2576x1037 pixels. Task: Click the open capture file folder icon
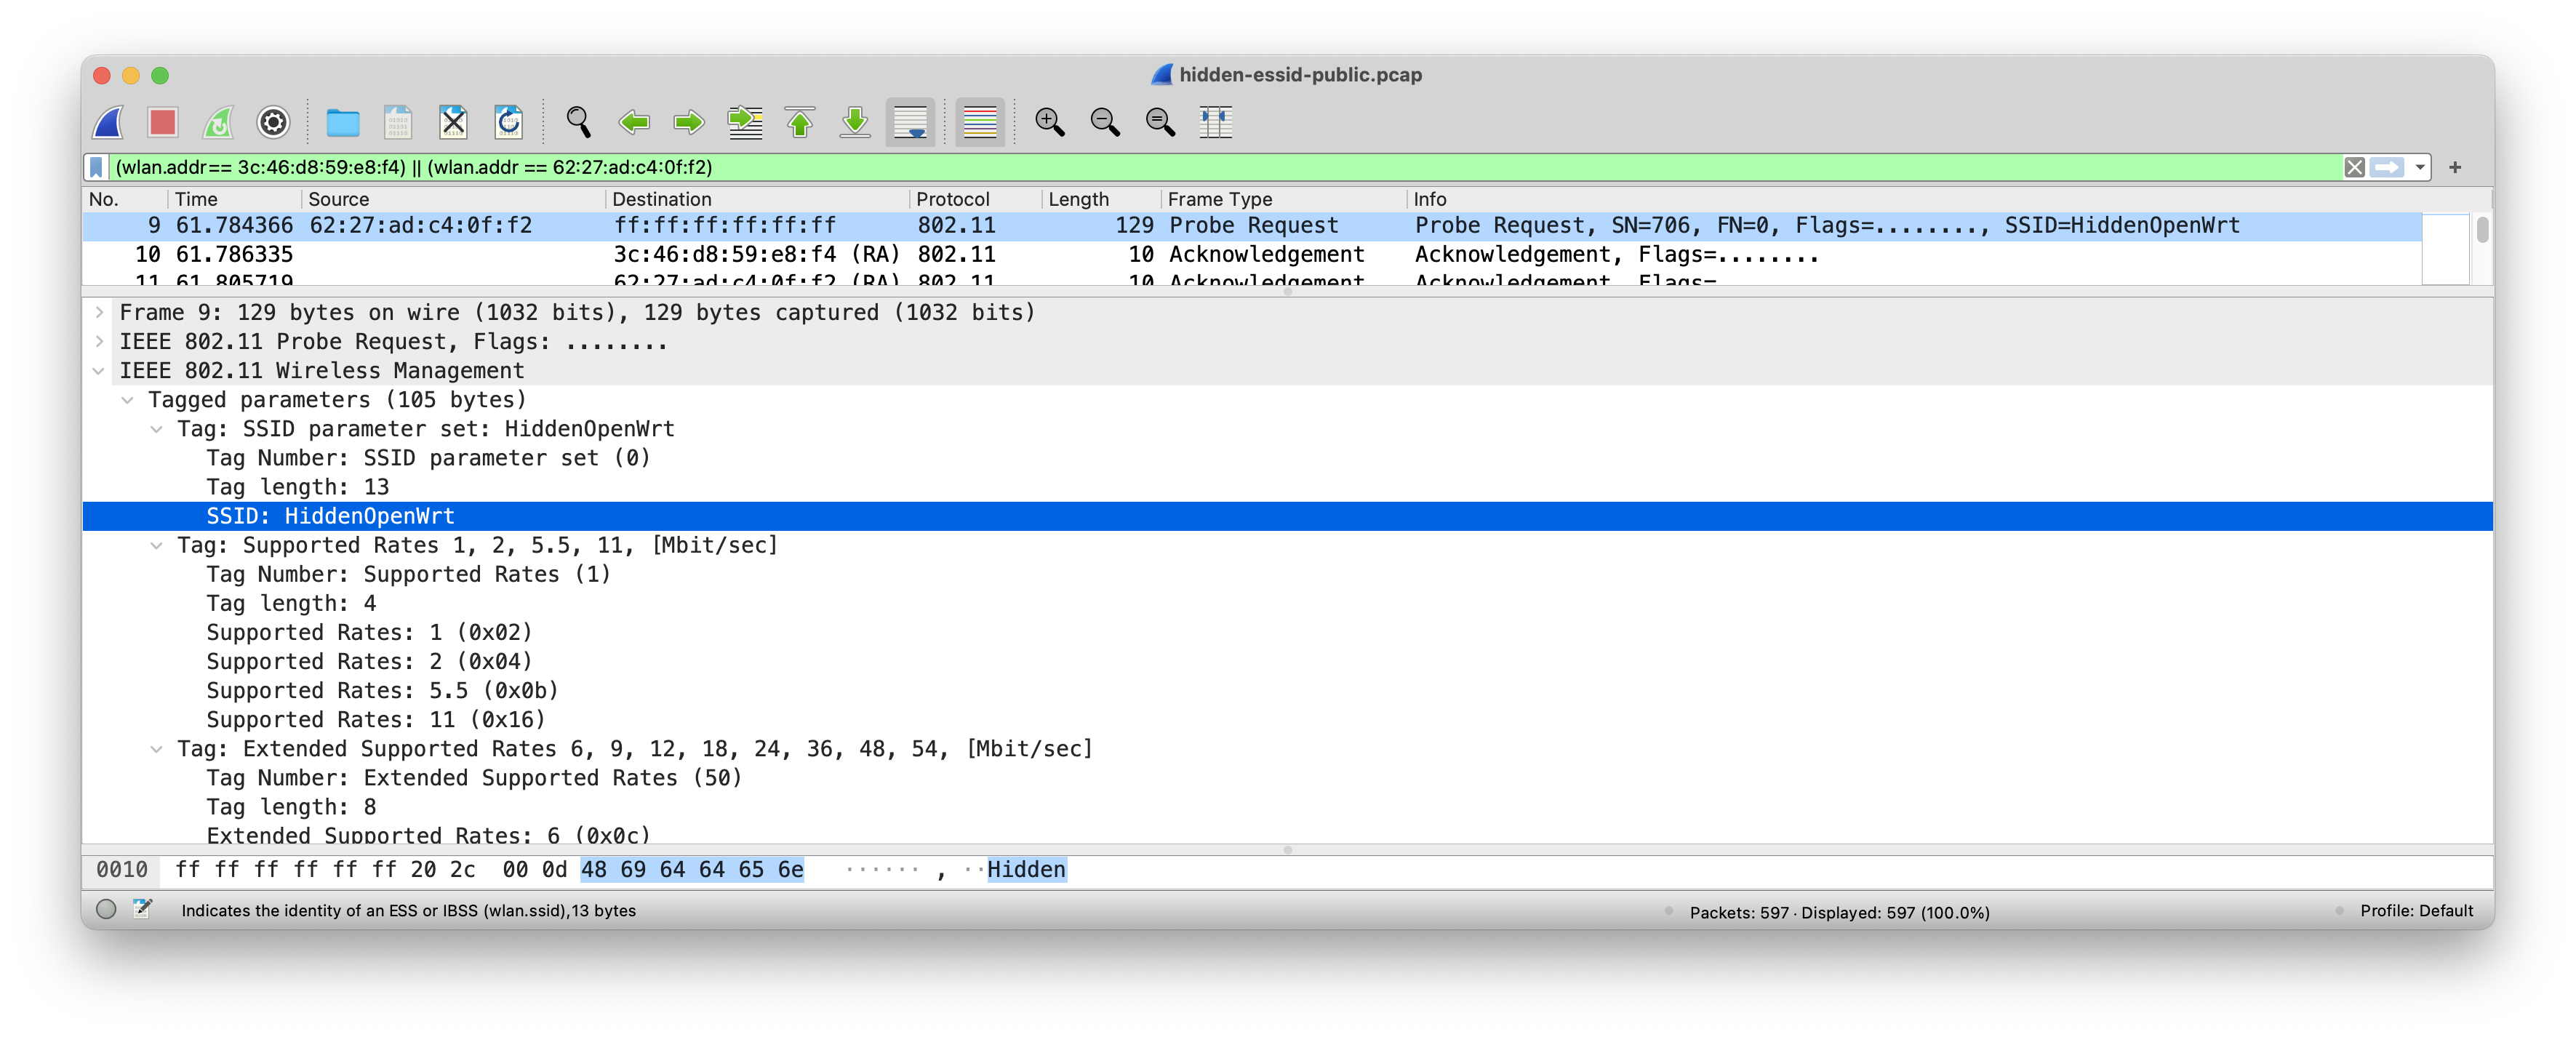(x=342, y=122)
